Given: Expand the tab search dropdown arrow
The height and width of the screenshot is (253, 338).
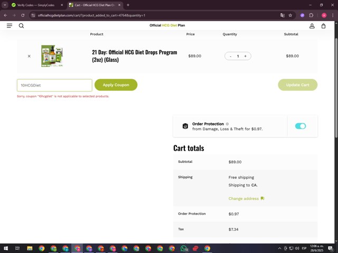Looking at the screenshot, I should click(5, 5).
